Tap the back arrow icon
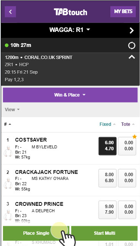The height and width of the screenshot is (246, 140). point(11,12)
